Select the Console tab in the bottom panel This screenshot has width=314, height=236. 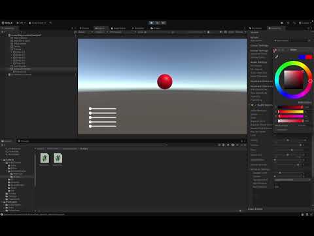24,141
